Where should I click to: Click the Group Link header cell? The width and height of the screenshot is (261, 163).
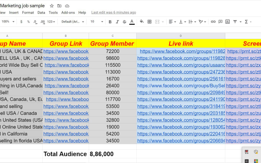click(x=66, y=43)
